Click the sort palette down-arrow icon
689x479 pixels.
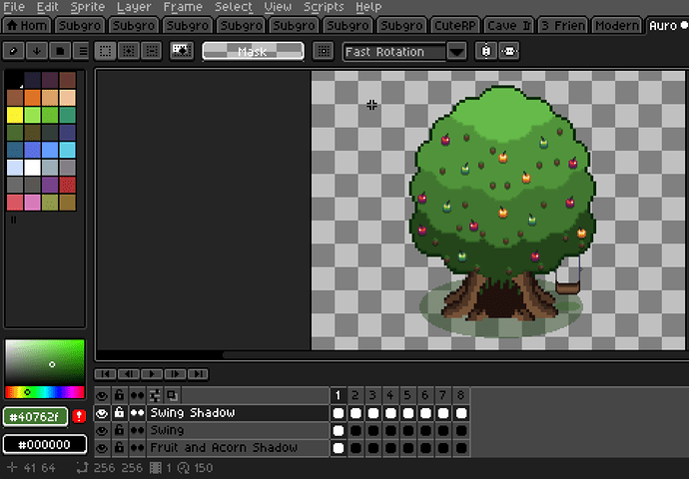pyautogui.click(x=37, y=51)
